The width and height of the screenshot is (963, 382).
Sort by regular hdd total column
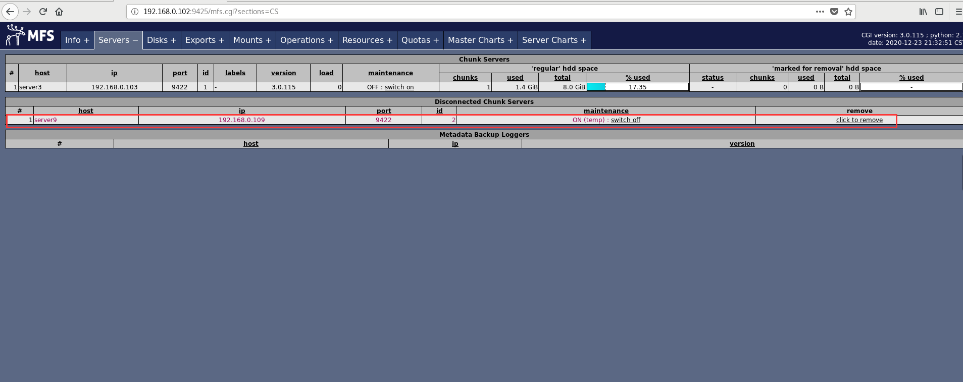pos(563,78)
